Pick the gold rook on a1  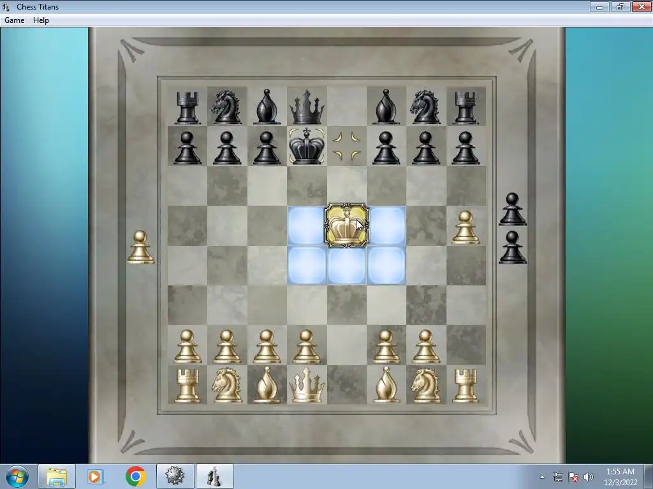coord(187,386)
